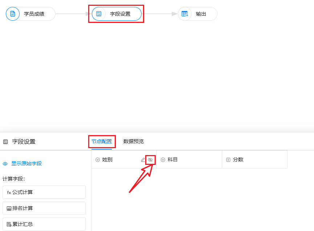Click the 学员成绩 node document icon
Image resolution: width=314 pixels, height=231 pixels.
(x=13, y=14)
